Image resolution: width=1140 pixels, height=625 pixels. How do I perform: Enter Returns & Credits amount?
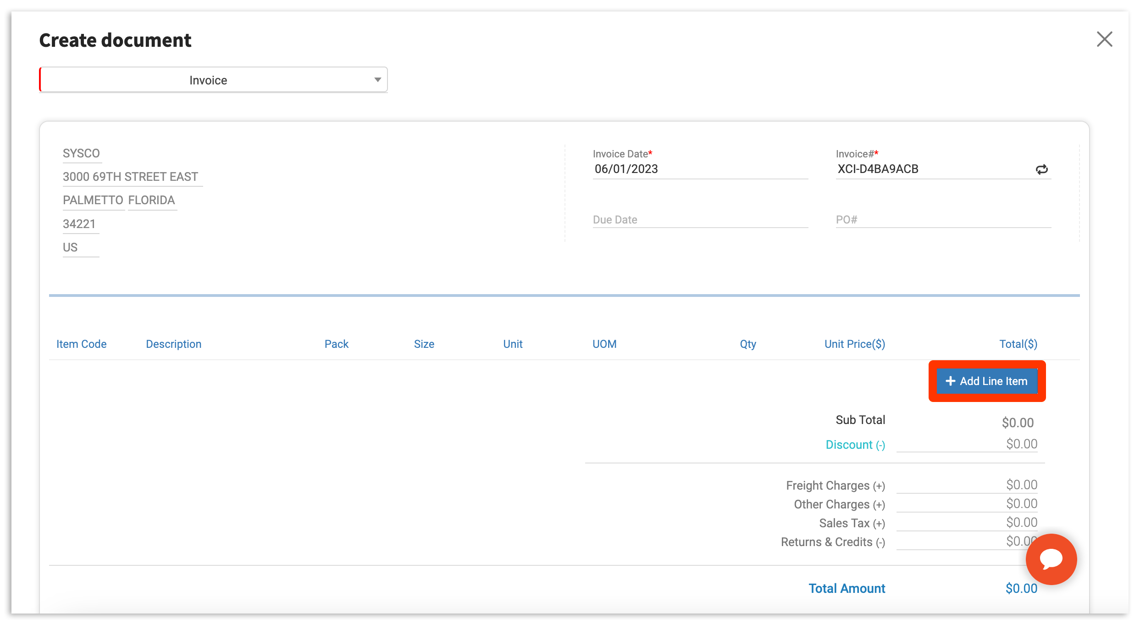(x=968, y=542)
